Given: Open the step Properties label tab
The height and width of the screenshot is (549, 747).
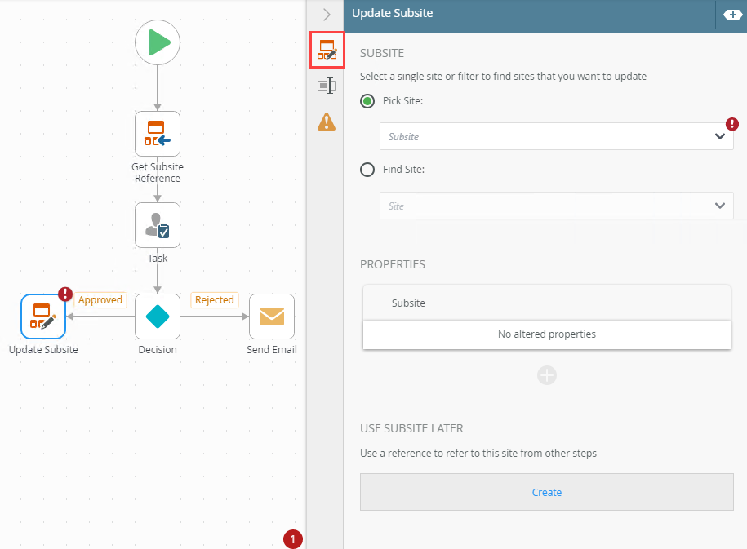Looking at the screenshot, I should [x=327, y=86].
